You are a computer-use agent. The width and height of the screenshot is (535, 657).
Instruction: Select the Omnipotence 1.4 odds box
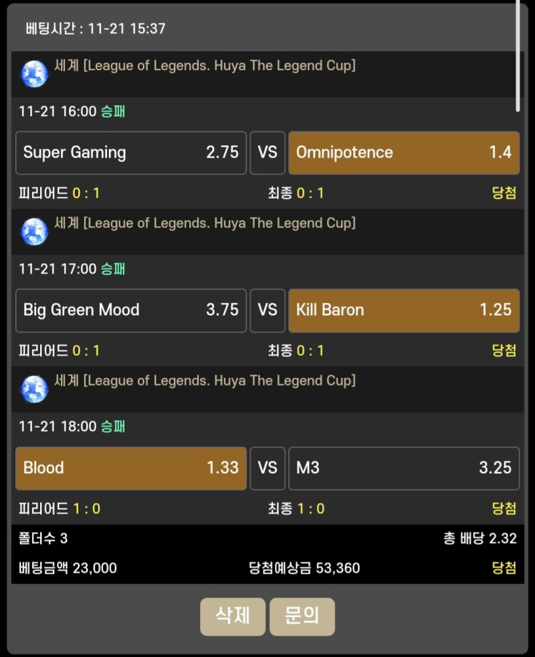[x=403, y=153]
